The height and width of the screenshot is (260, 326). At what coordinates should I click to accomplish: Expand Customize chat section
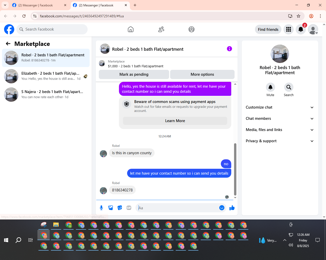(x=280, y=107)
